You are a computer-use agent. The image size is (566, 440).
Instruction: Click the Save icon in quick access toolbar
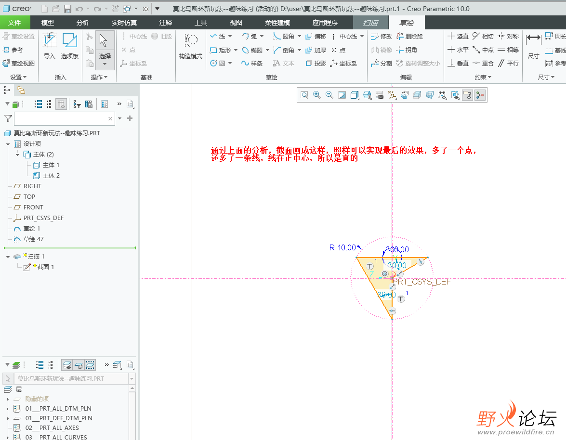point(67,9)
